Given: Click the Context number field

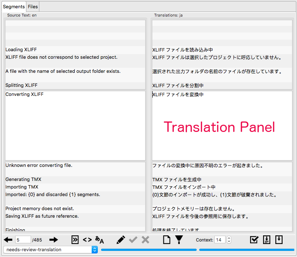Looking at the screenshot, I should 219,240.
